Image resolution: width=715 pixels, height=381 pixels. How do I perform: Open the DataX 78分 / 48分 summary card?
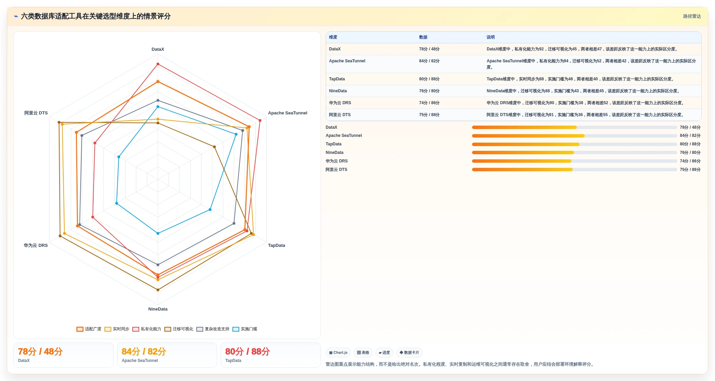63,355
